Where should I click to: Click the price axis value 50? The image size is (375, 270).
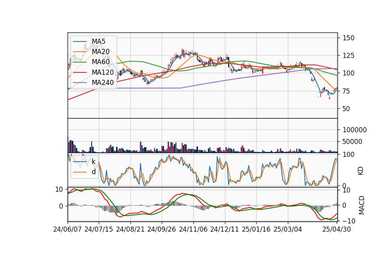tap(346, 109)
